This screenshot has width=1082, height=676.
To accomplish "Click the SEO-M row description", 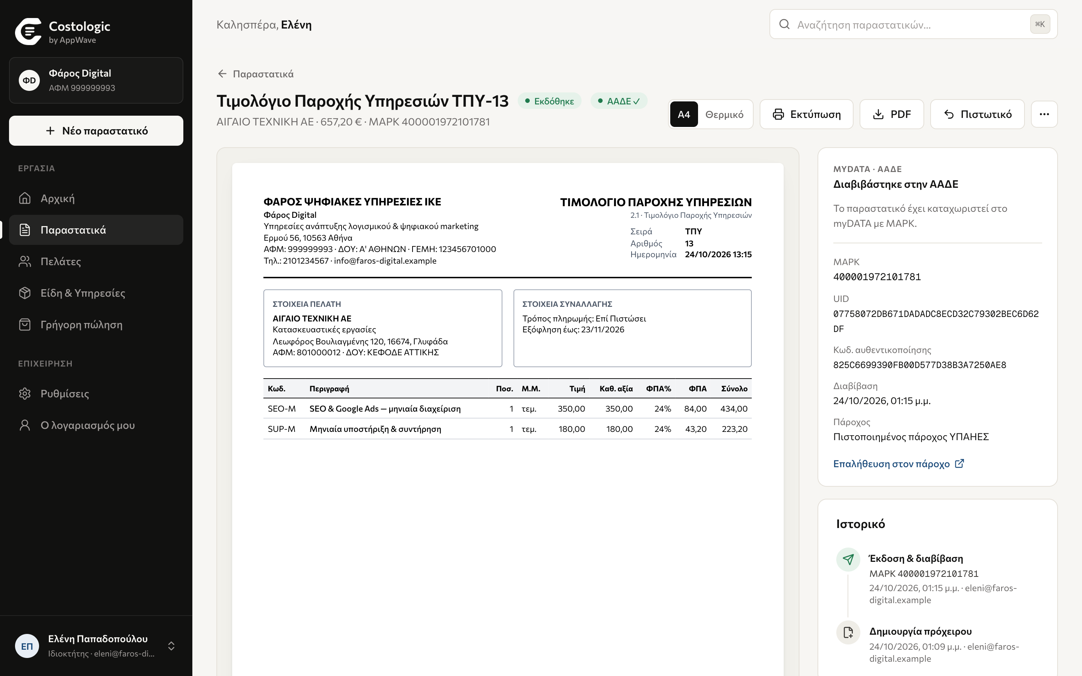I will [x=385, y=409].
